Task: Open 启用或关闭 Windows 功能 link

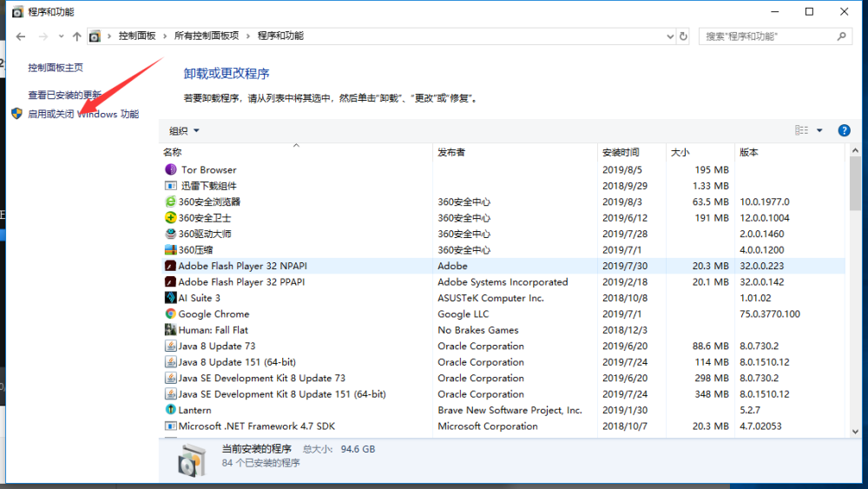Action: 83,114
